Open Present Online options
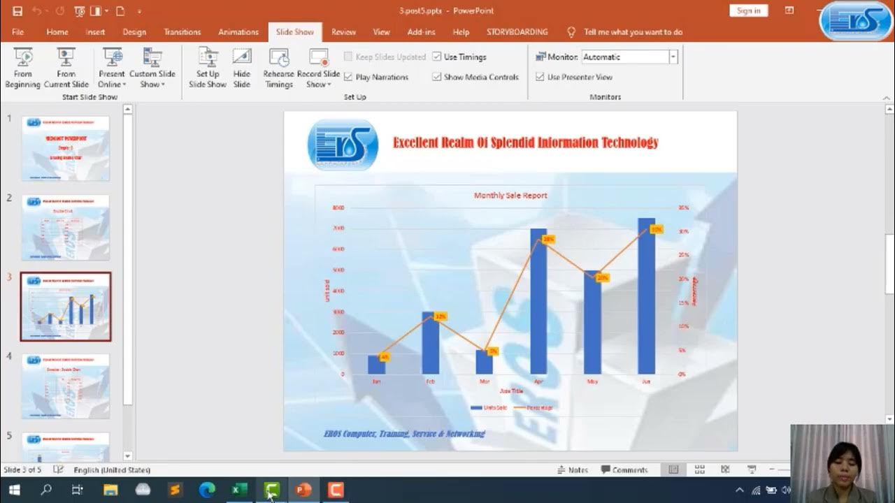Image resolution: width=895 pixels, height=503 pixels. (x=111, y=69)
